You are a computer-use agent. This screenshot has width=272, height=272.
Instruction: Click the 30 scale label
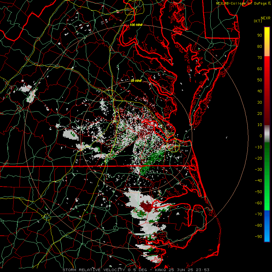(260, 102)
